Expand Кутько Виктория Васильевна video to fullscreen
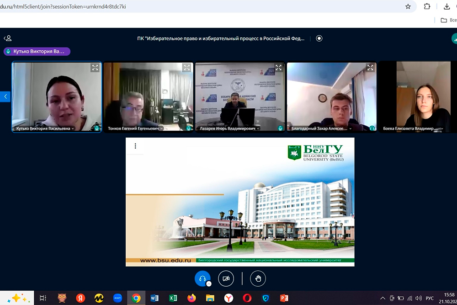Image resolution: width=457 pixels, height=305 pixels. pyautogui.click(x=95, y=68)
